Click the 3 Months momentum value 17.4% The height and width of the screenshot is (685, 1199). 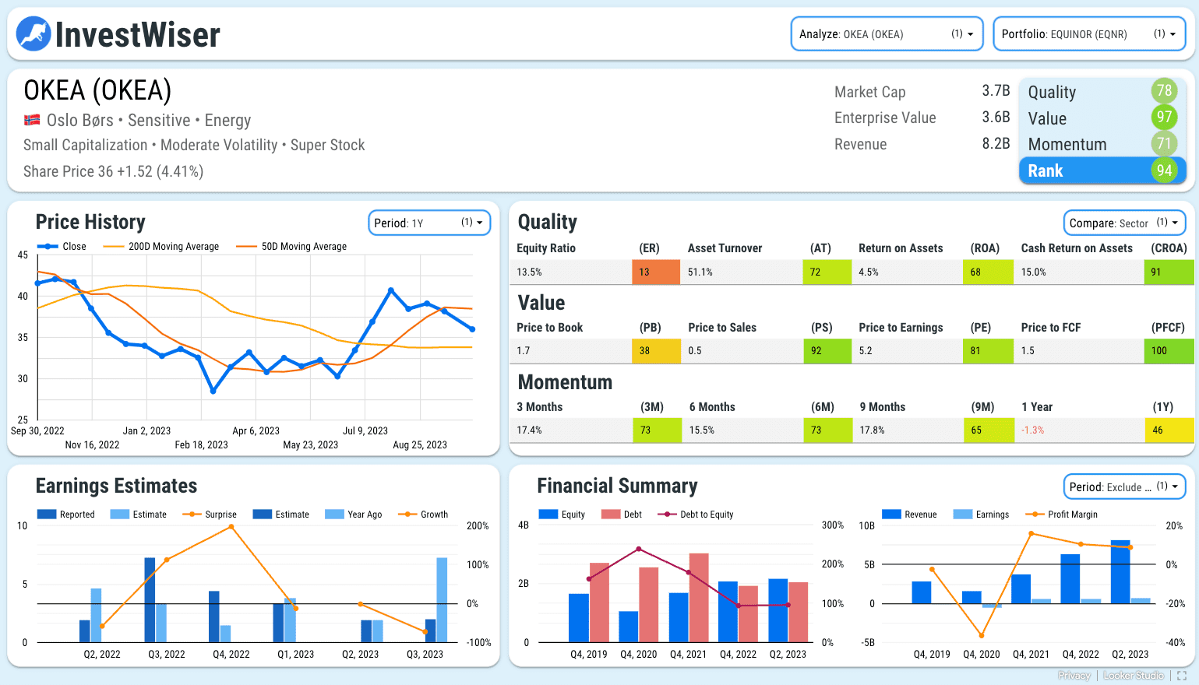point(529,430)
